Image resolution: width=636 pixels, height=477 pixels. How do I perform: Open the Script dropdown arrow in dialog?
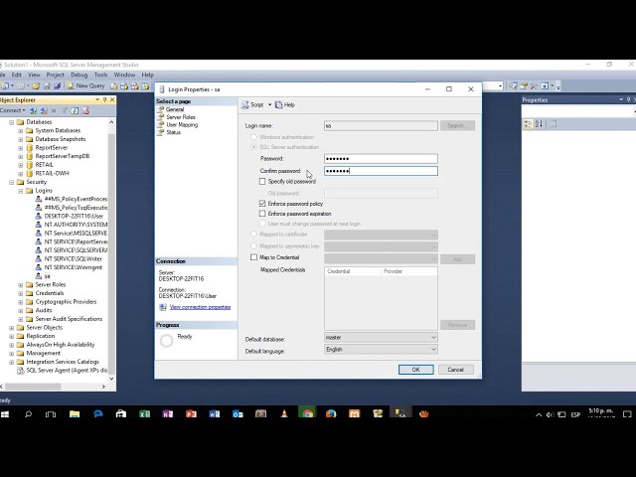(269, 105)
